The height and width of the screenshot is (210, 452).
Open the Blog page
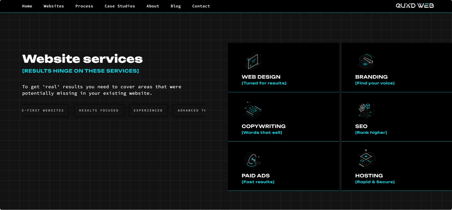coord(176,6)
